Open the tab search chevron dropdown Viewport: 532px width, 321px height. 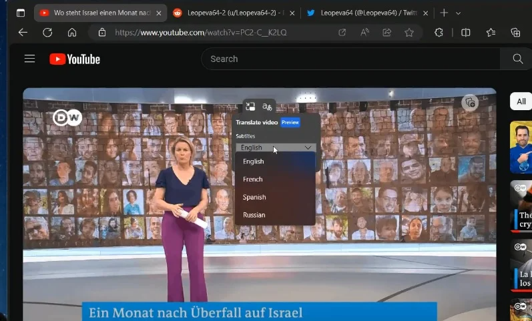pos(459,13)
